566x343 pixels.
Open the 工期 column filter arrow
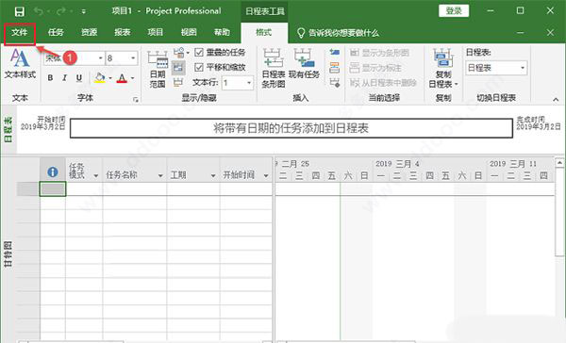[x=213, y=175]
